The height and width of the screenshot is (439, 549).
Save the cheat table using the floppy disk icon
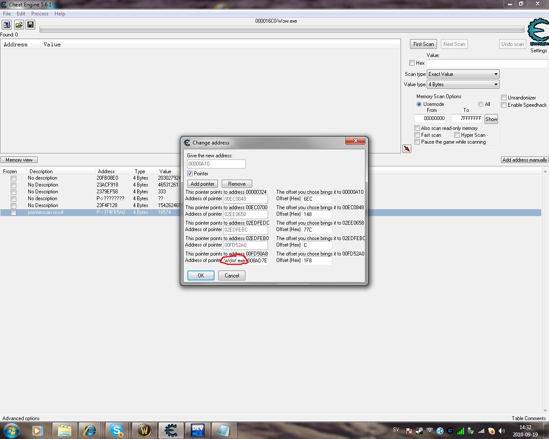[30, 24]
